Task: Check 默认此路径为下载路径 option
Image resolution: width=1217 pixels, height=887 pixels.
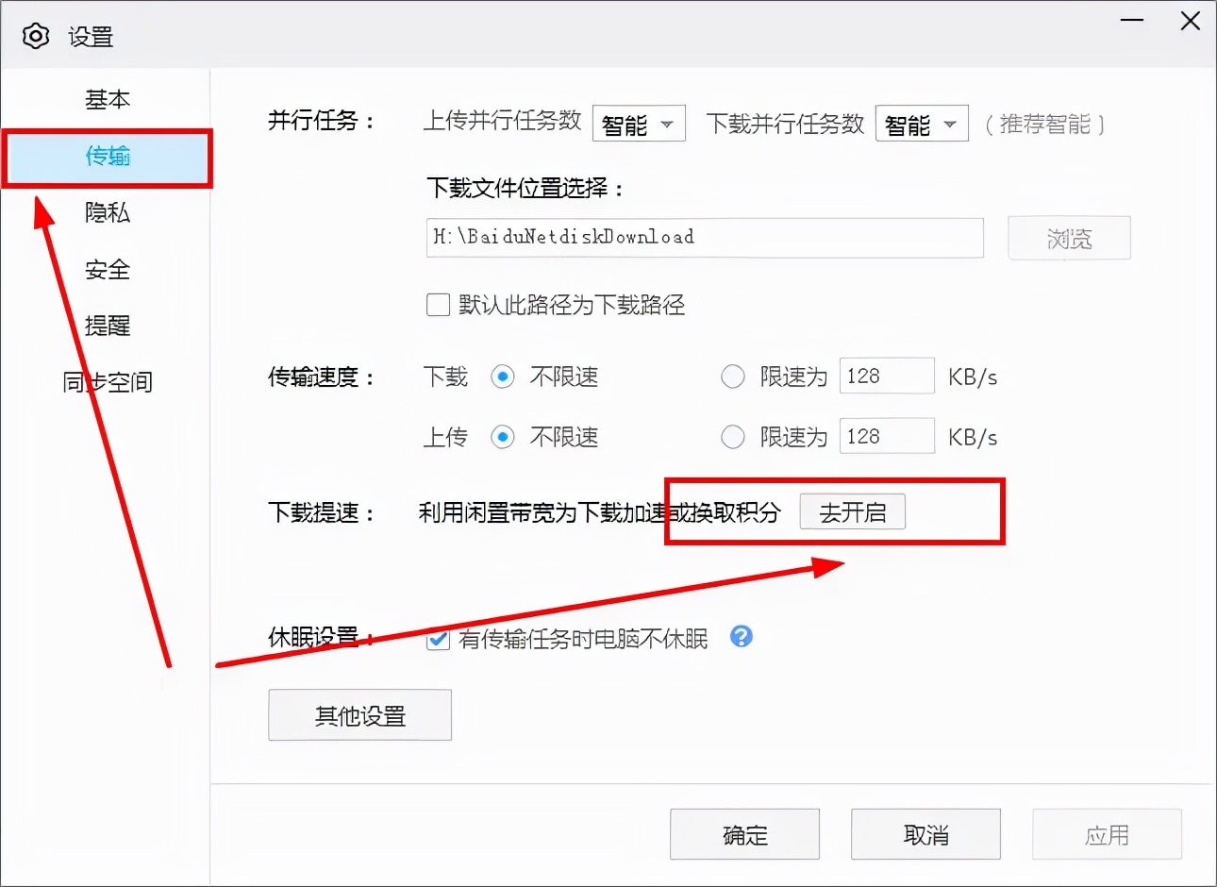Action: click(438, 305)
